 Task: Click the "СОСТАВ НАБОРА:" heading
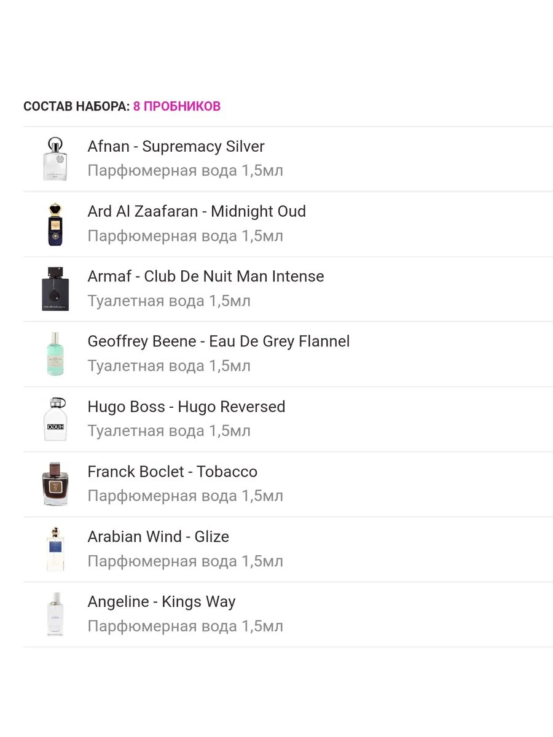(x=77, y=106)
